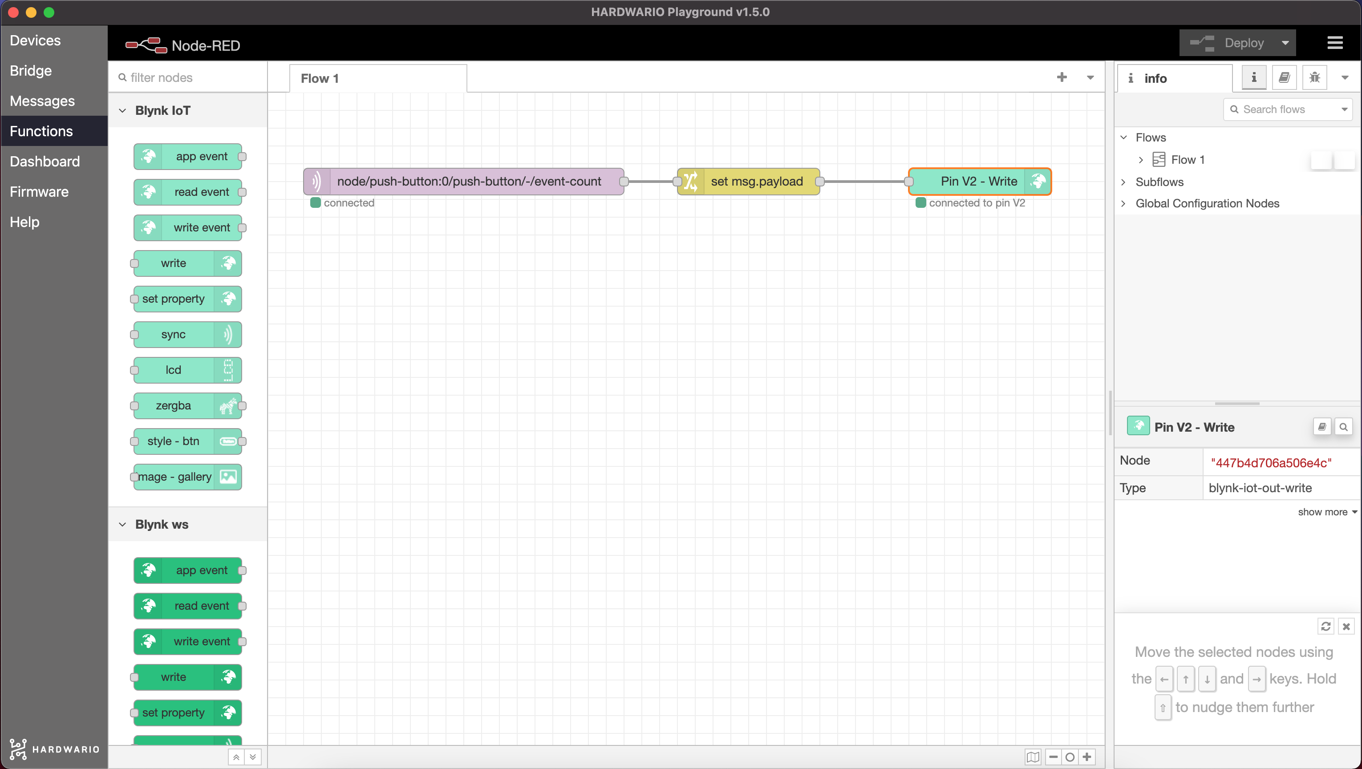Open the help book sidebar tab

[1284, 78]
